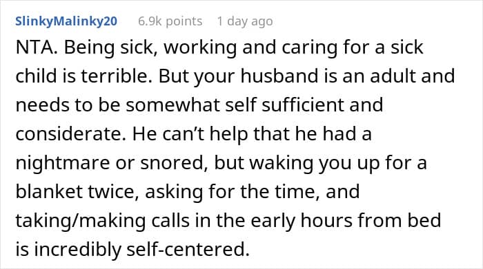This screenshot has height=269, width=483.
Task: Click the '1 day ago' timestamp
Action: 245,21
